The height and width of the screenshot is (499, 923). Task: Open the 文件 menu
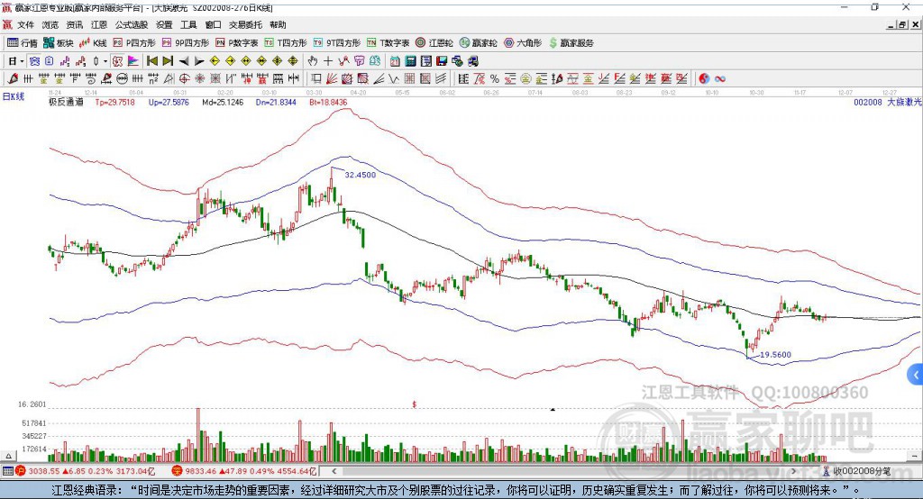click(x=25, y=24)
